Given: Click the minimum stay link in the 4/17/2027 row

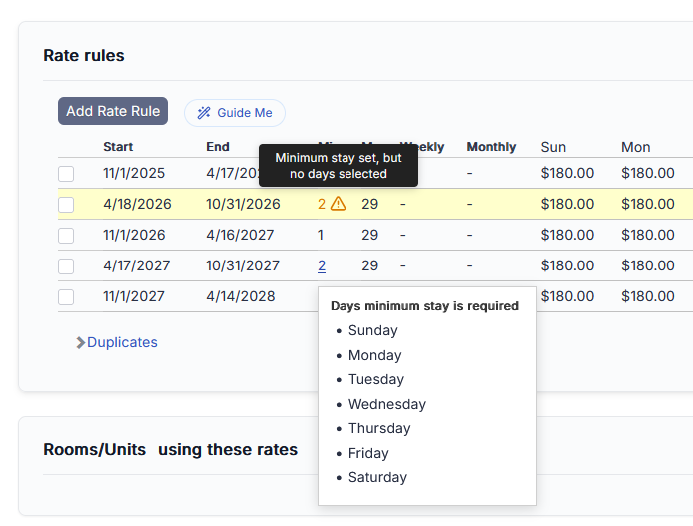Looking at the screenshot, I should [x=322, y=265].
